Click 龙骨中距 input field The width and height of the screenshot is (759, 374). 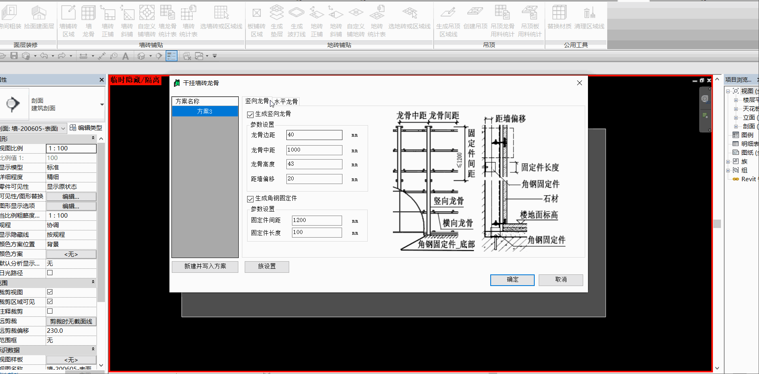coord(314,150)
